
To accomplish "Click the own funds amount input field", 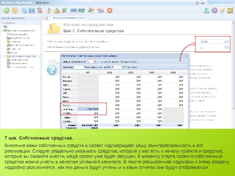I will coord(211,41).
